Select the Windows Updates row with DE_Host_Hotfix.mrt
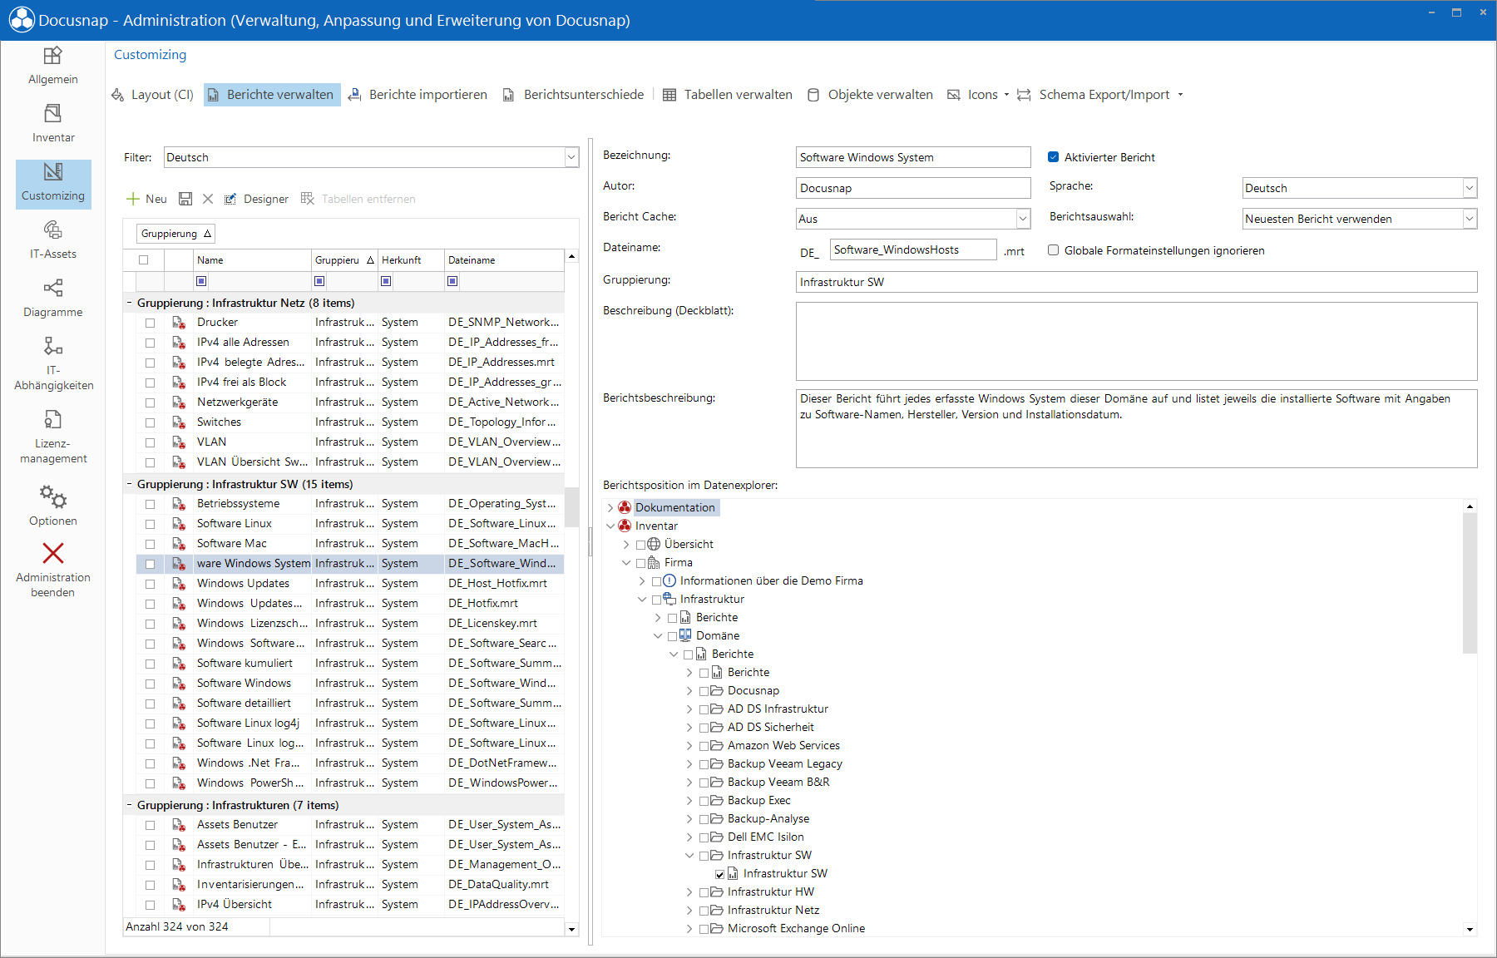This screenshot has width=1497, height=958. coord(349,584)
